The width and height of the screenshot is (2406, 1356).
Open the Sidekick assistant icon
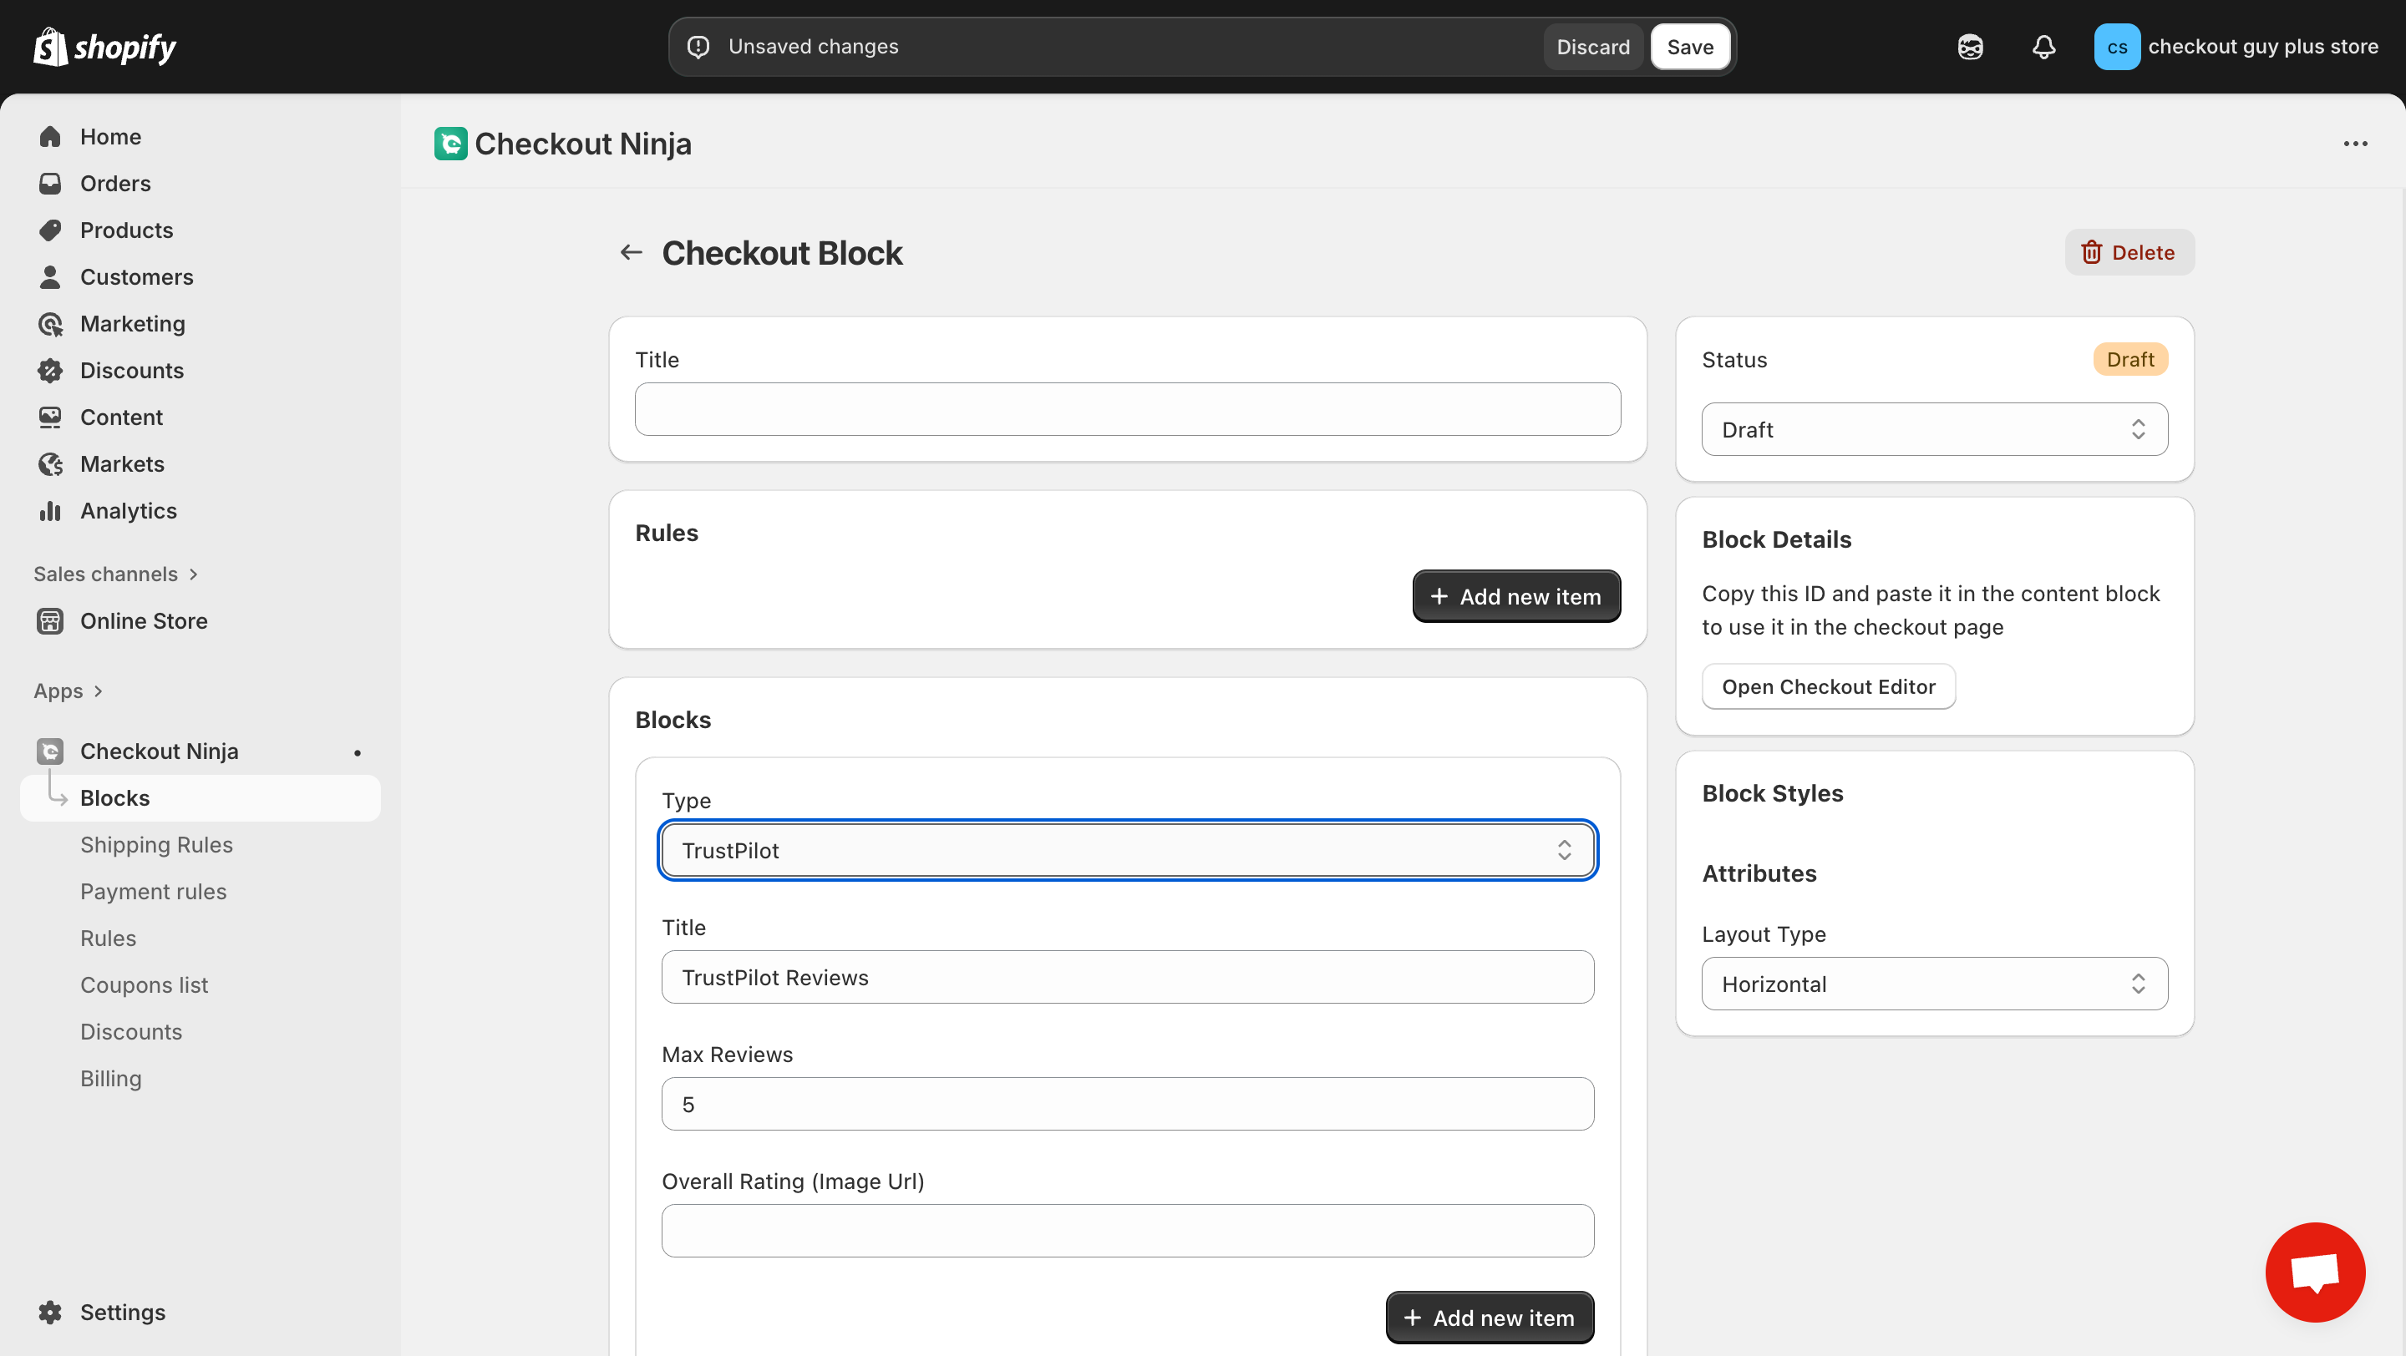(x=1969, y=46)
